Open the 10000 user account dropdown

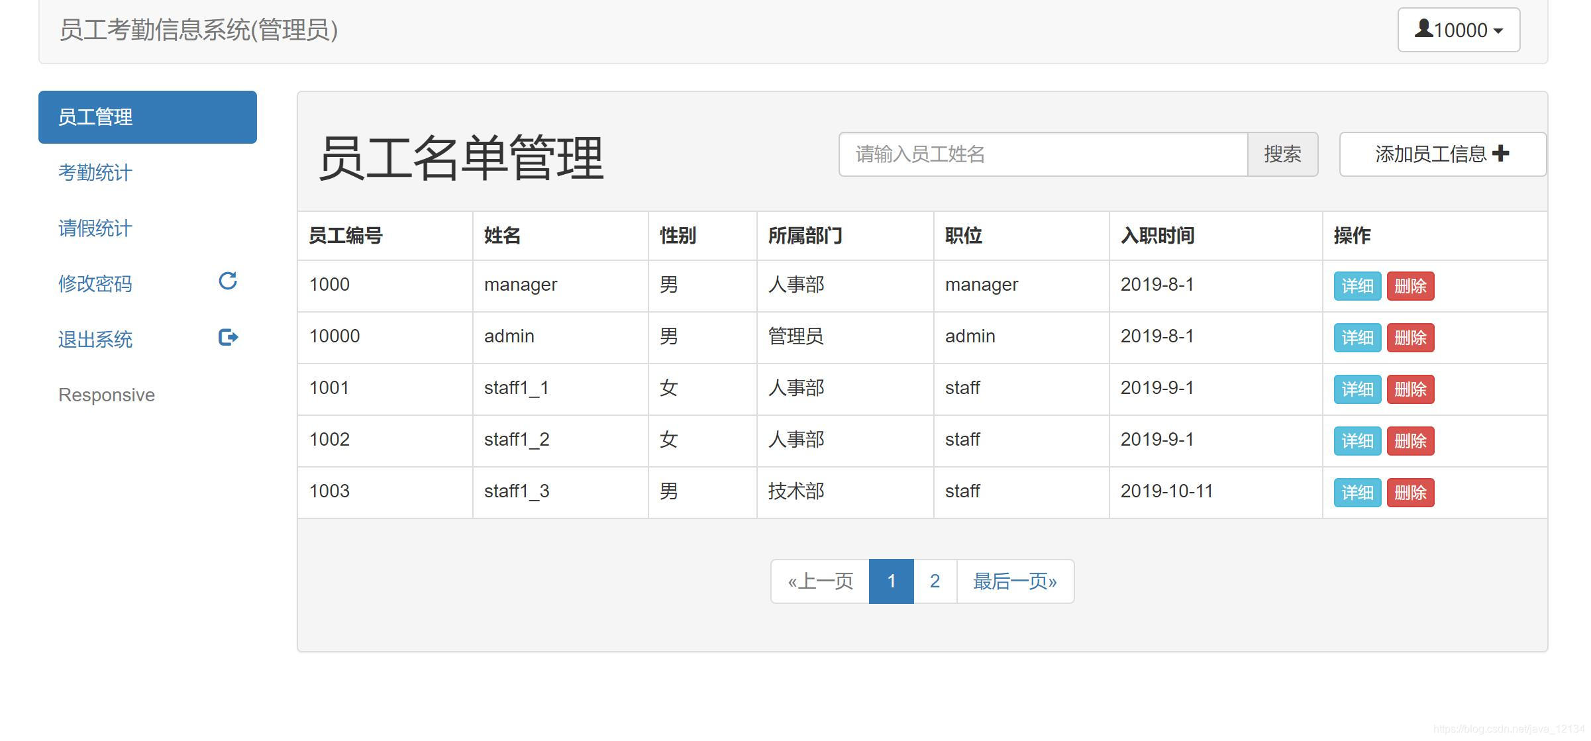[x=1457, y=29]
